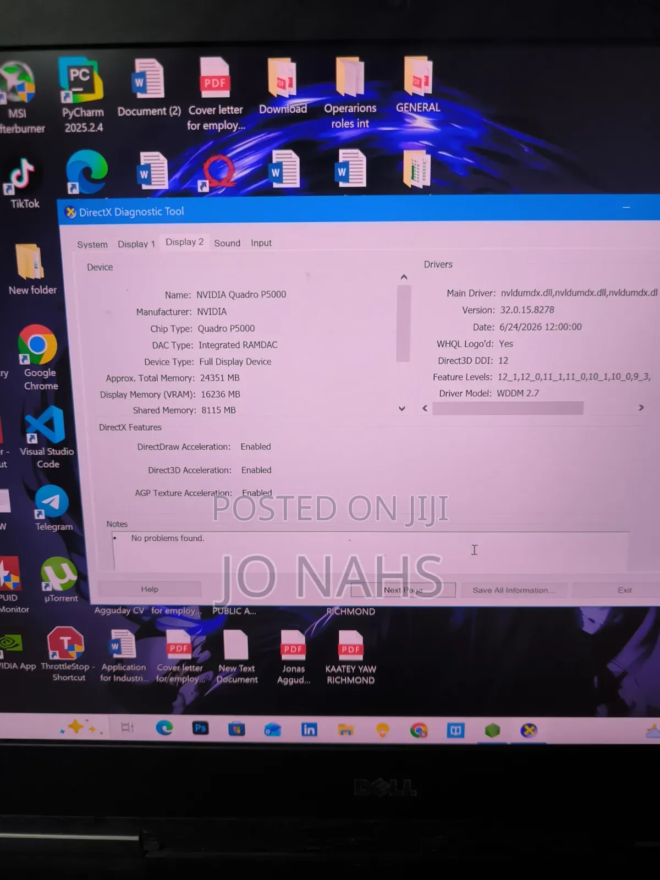Screen dimensions: 660x880
Task: Select the KAATEY YAW RICHMOND PDF
Action: point(350,657)
